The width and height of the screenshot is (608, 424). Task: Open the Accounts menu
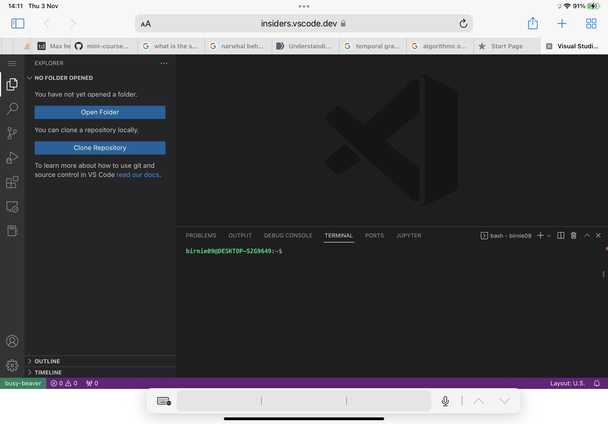pos(12,341)
